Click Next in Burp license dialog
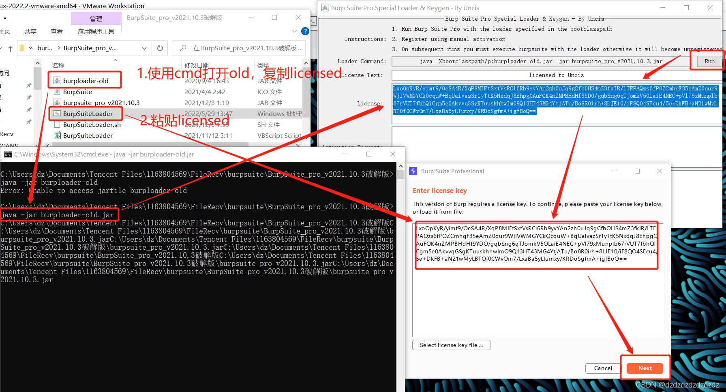The image size is (726, 392). point(645,368)
